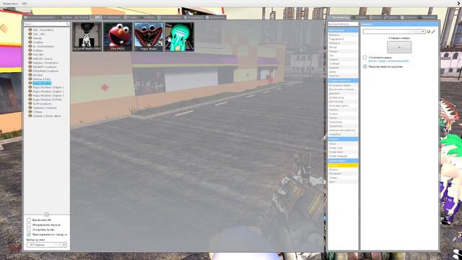Collapse the 'Ограничения' tool category header

(x=343, y=30)
